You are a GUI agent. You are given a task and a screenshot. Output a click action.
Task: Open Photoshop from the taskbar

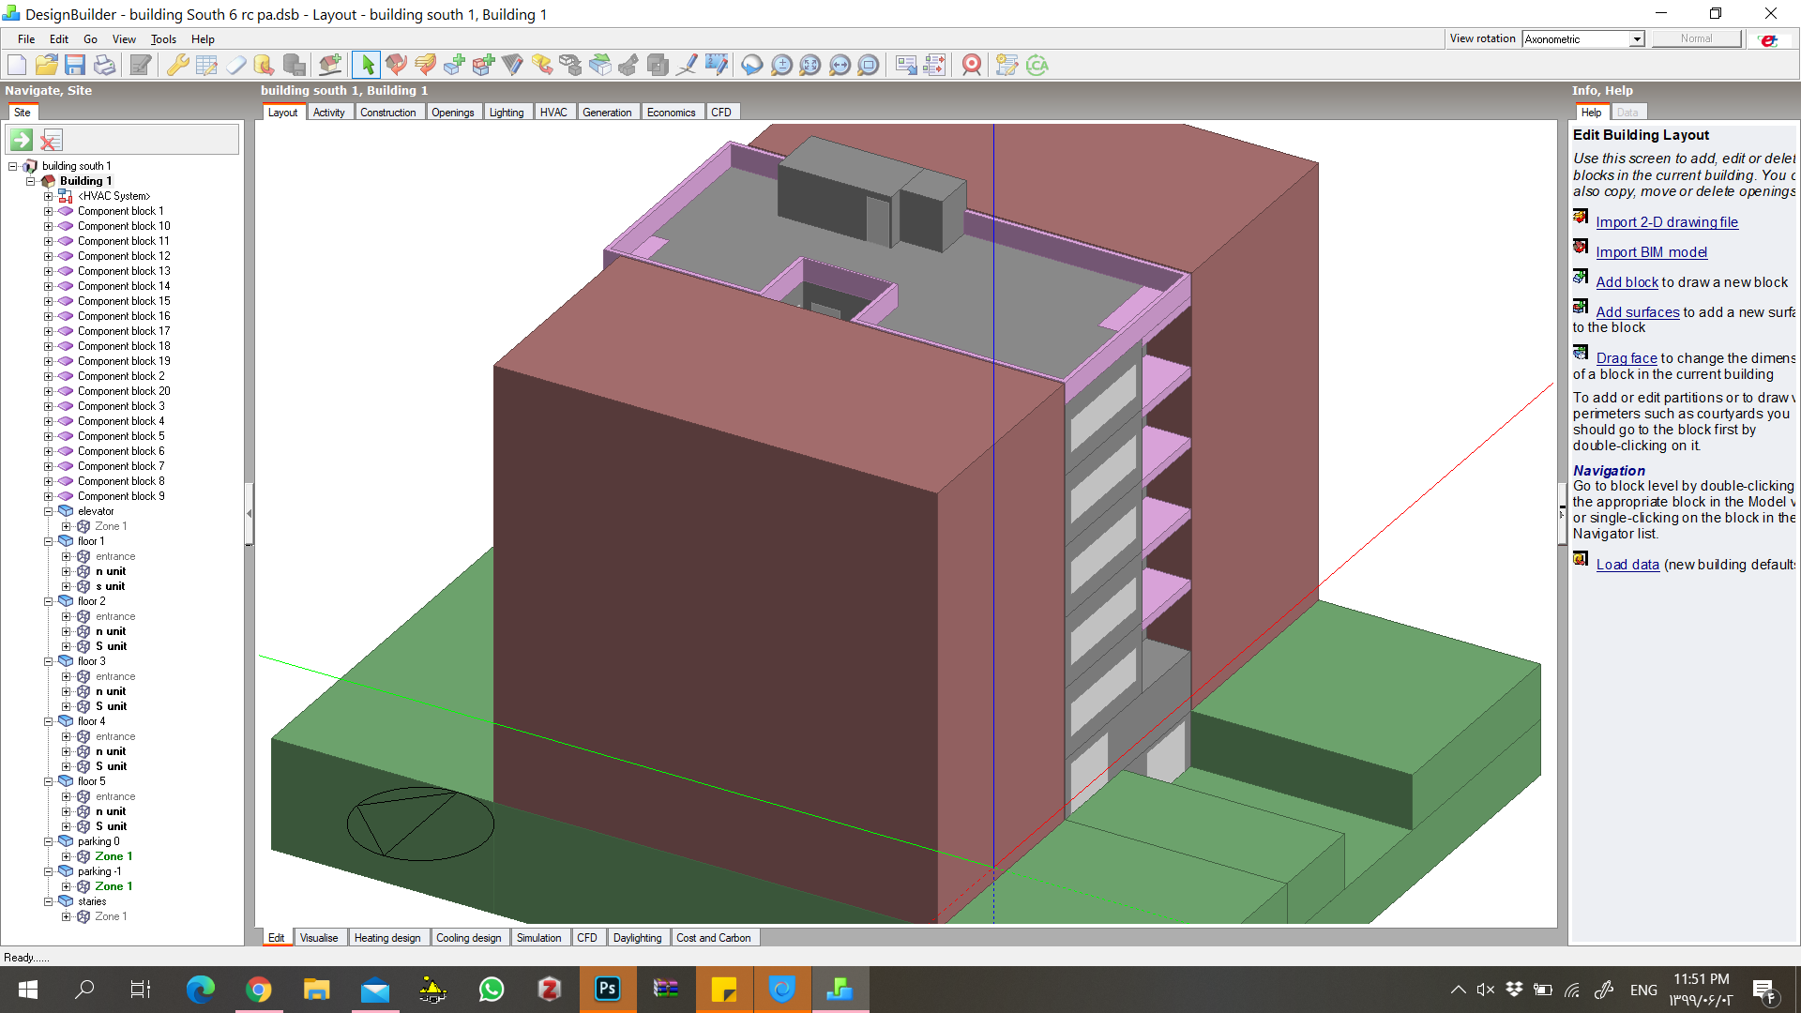pyautogui.click(x=608, y=989)
